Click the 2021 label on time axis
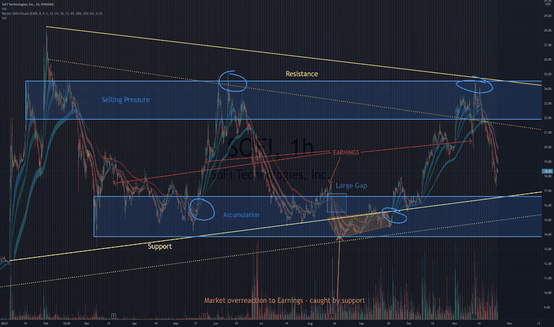Viewport: 554px width, 327px height. click(4, 323)
